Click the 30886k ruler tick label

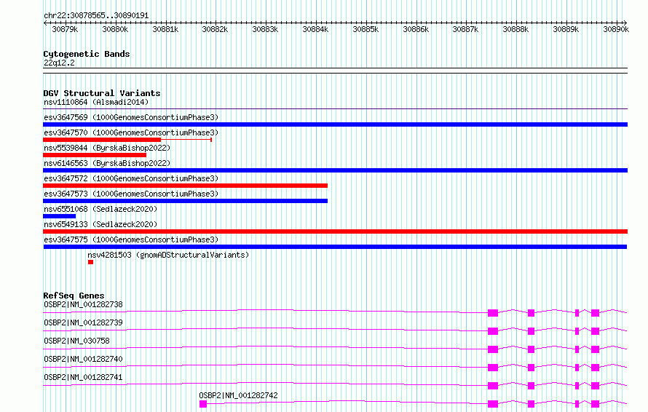[x=416, y=29]
